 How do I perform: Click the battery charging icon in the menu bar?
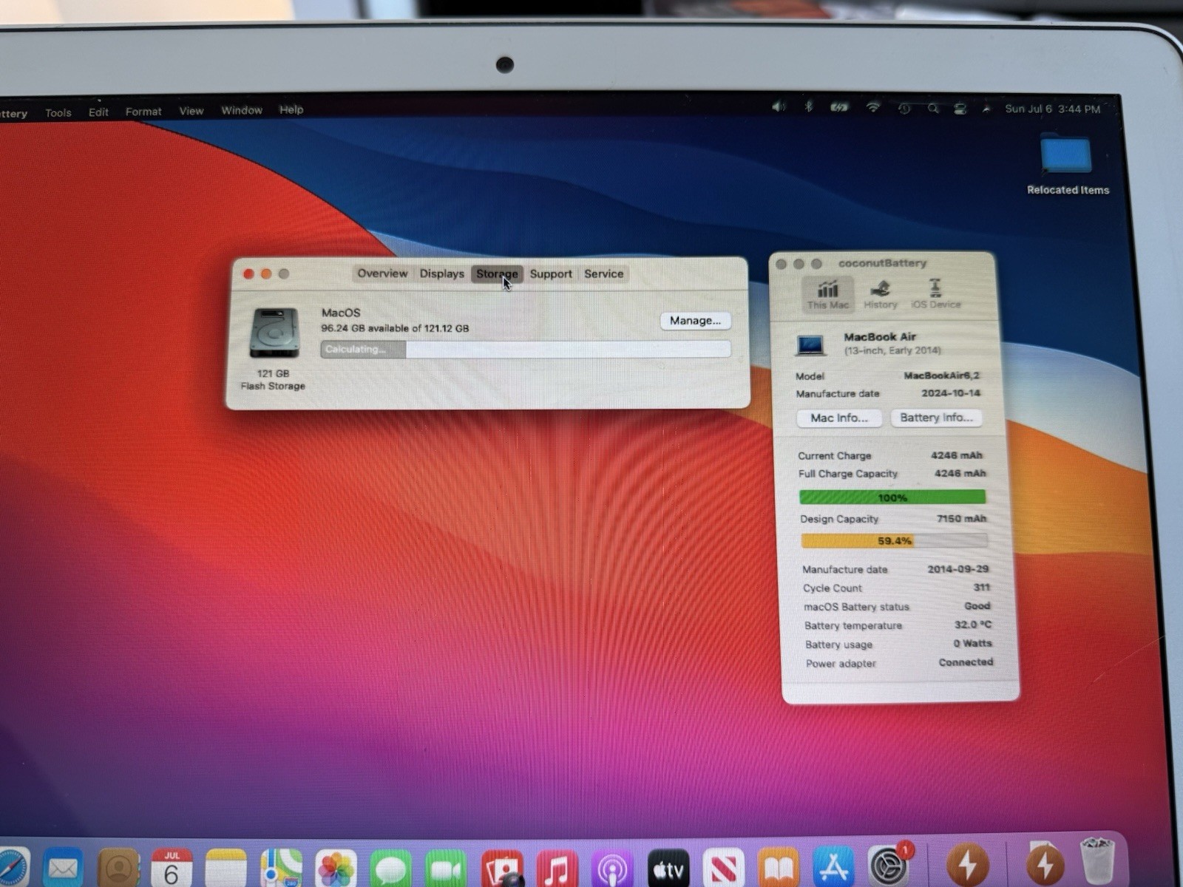[x=839, y=107]
